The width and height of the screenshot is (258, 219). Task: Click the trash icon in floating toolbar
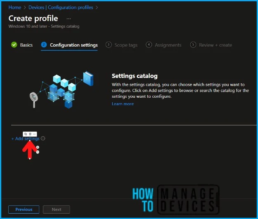point(30,134)
